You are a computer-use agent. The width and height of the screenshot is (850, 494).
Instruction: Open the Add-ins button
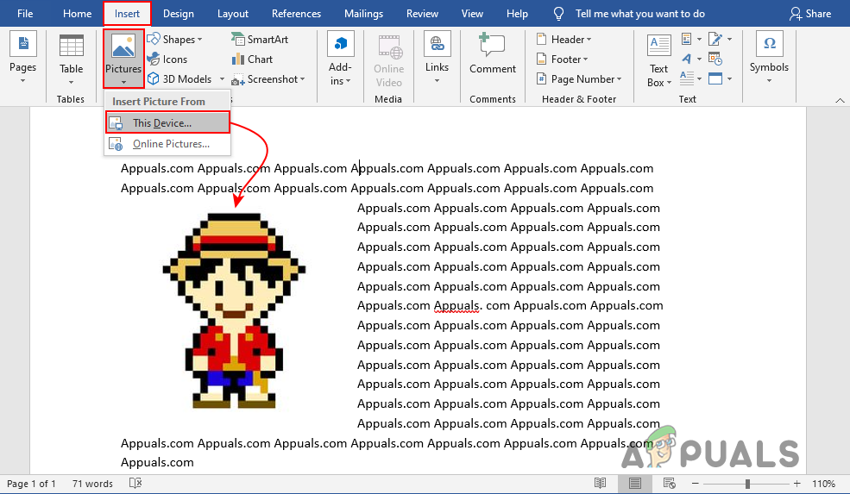(340, 59)
